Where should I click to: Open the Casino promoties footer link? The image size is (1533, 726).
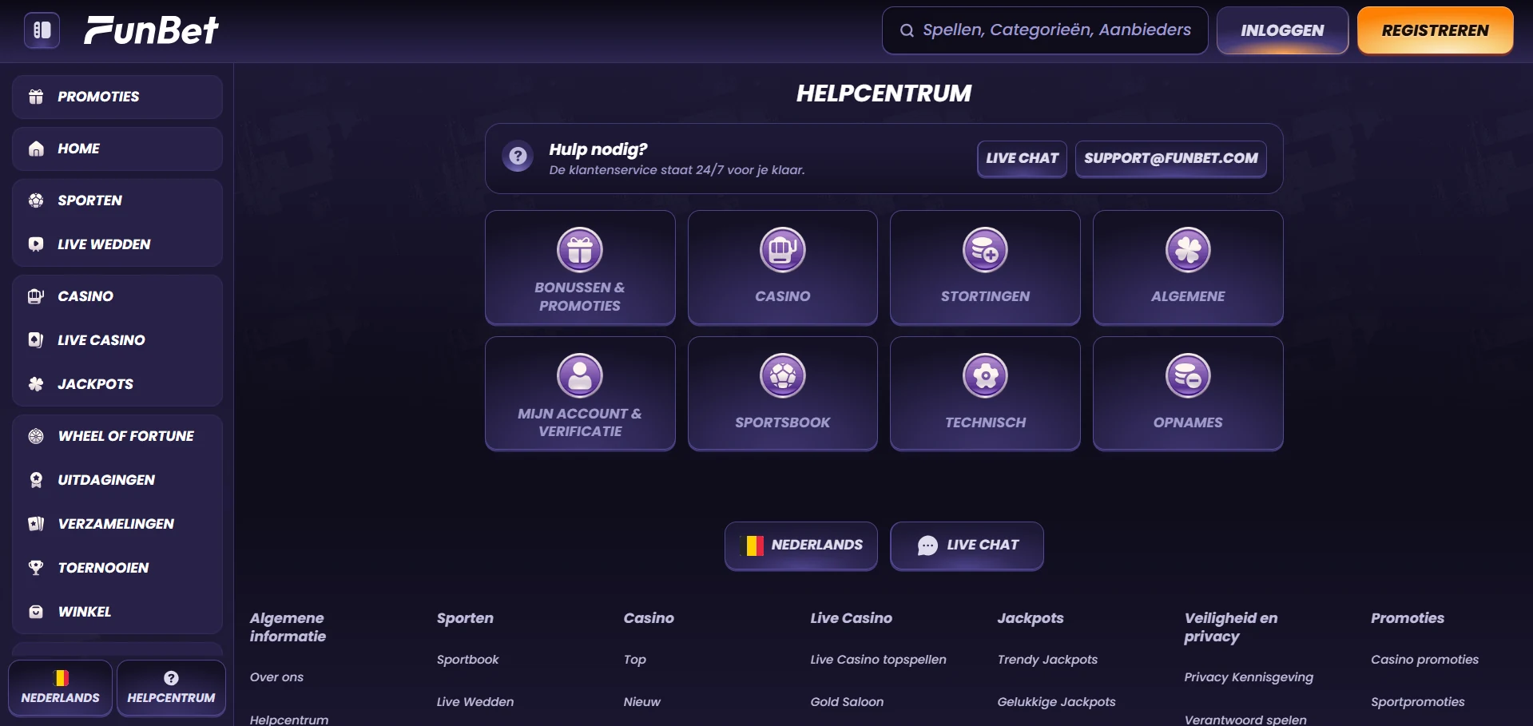pyautogui.click(x=1424, y=660)
